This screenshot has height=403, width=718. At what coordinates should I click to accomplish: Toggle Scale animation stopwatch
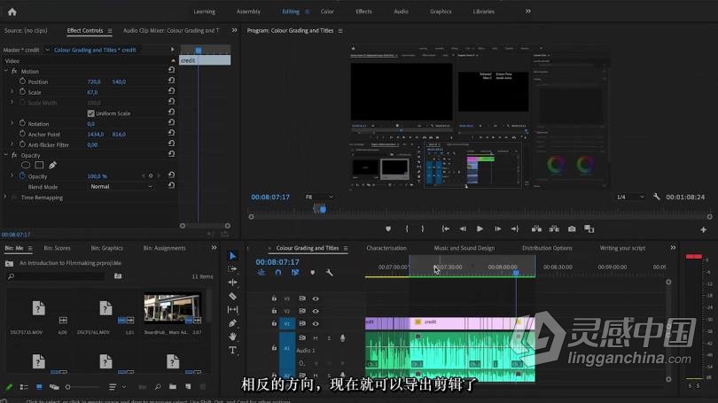pyautogui.click(x=22, y=91)
